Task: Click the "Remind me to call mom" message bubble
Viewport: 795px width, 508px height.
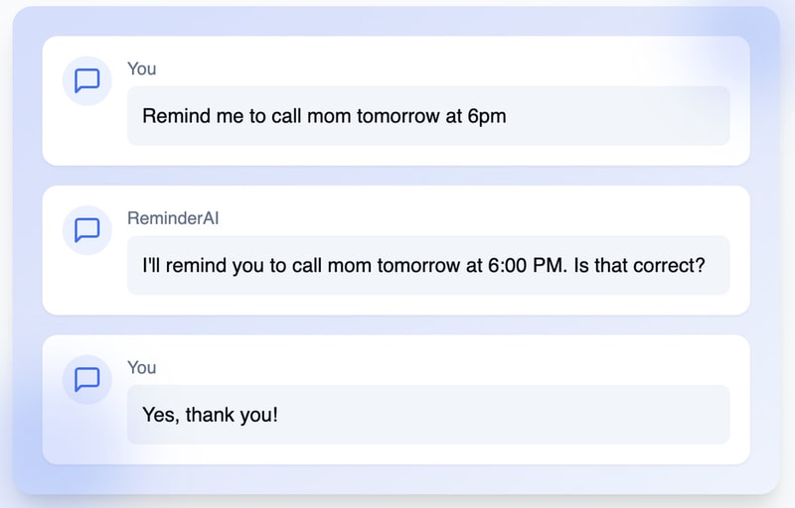Action: tap(428, 116)
